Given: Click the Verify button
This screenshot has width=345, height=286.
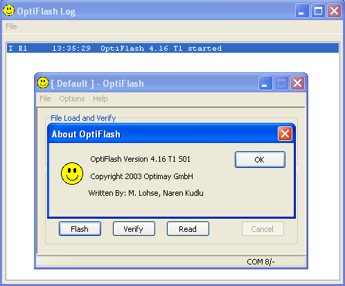Looking at the screenshot, I should (134, 229).
